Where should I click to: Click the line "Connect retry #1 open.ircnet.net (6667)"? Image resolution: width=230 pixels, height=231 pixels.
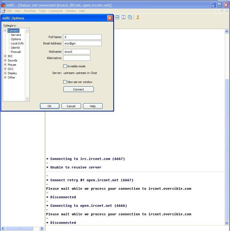90,180
